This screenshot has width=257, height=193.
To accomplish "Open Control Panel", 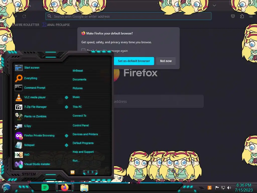I will click(x=81, y=125).
